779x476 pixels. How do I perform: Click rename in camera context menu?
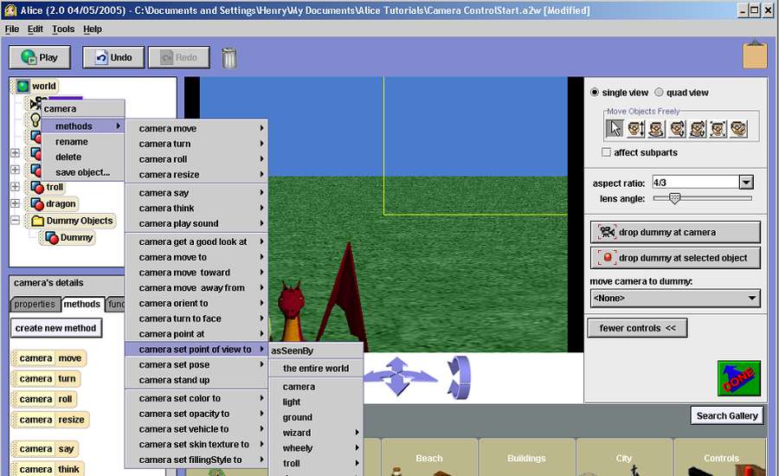(82, 142)
